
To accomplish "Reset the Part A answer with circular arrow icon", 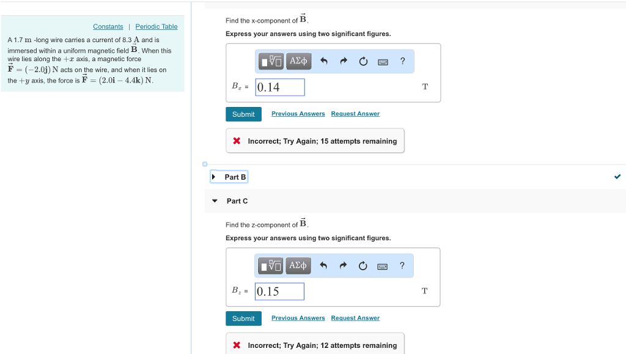I will pyautogui.click(x=363, y=61).
